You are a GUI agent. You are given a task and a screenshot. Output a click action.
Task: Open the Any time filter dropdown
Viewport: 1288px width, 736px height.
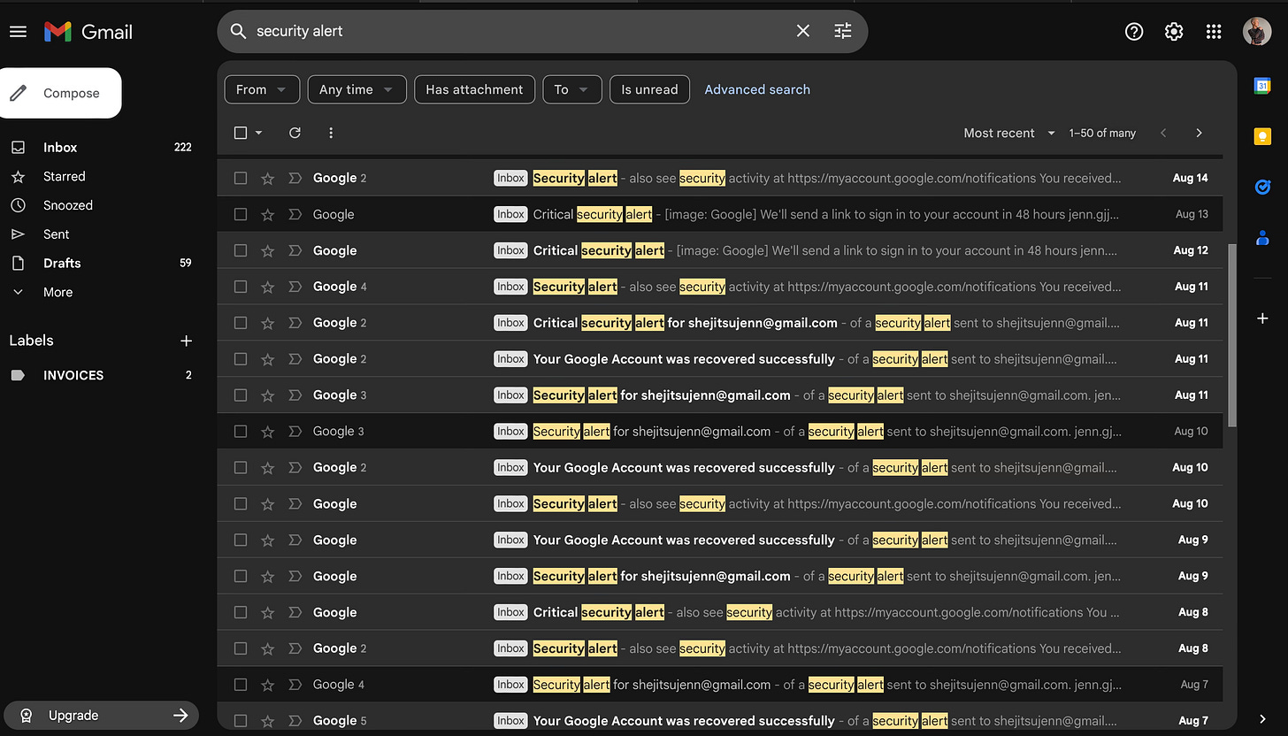[x=356, y=89]
